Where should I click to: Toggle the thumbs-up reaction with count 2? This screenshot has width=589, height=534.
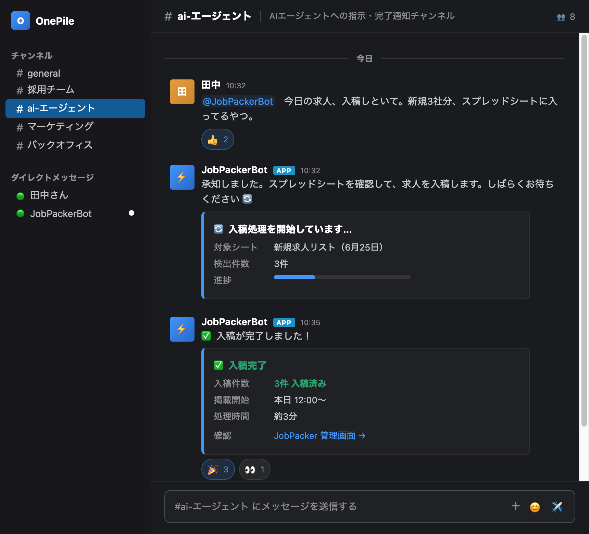pos(218,139)
